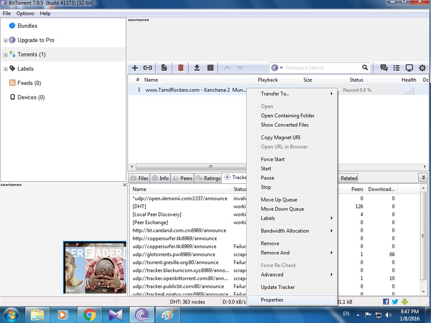Click tracker list scroll up arrow
This screenshot has height=323, width=431.
(423, 188)
